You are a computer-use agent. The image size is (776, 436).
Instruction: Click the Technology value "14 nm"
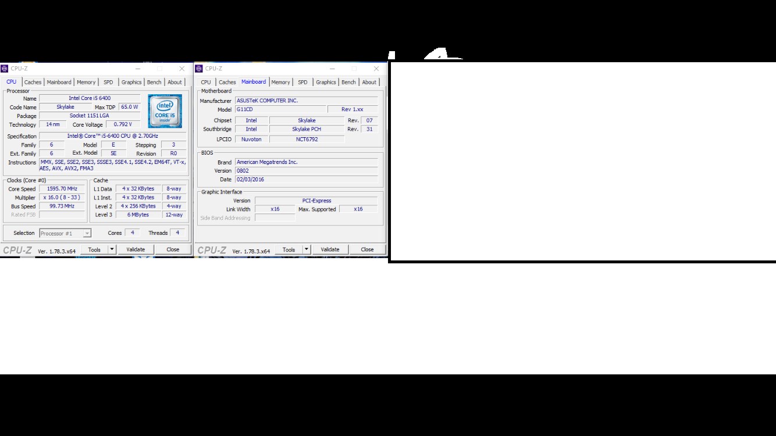(x=53, y=124)
